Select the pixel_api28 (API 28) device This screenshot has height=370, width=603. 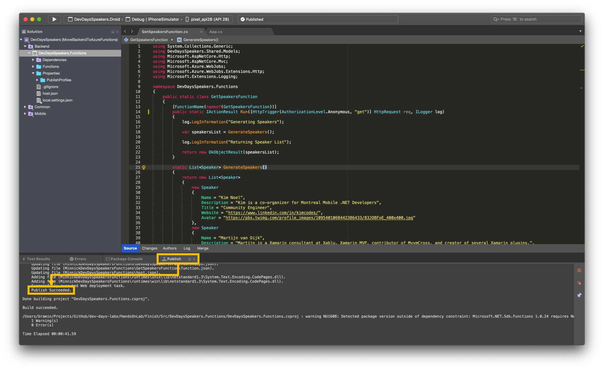tap(208, 19)
